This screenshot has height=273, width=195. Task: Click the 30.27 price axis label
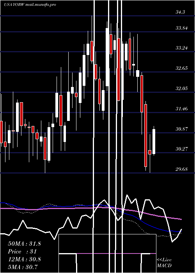pos(182,149)
